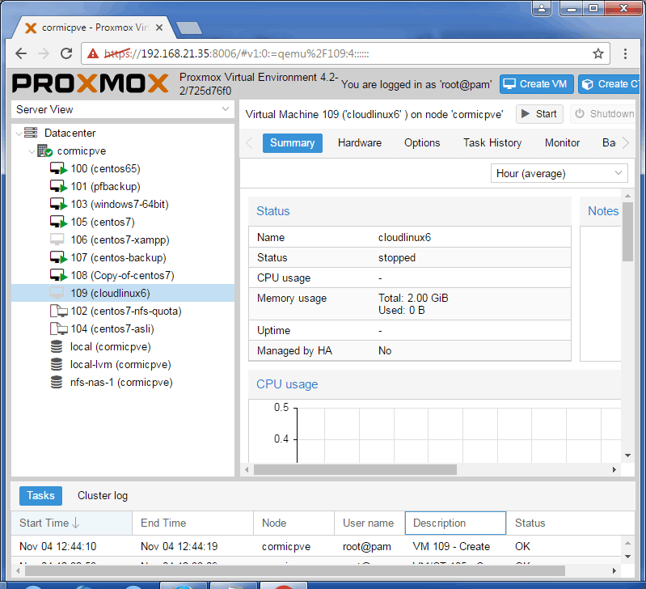Click the stopped VM icon for 109 (cloudlinux6)
This screenshot has width=646, height=589.
(57, 293)
